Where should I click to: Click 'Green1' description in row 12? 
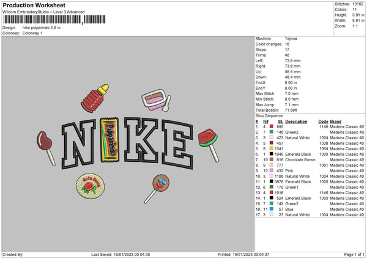click(x=292, y=188)
